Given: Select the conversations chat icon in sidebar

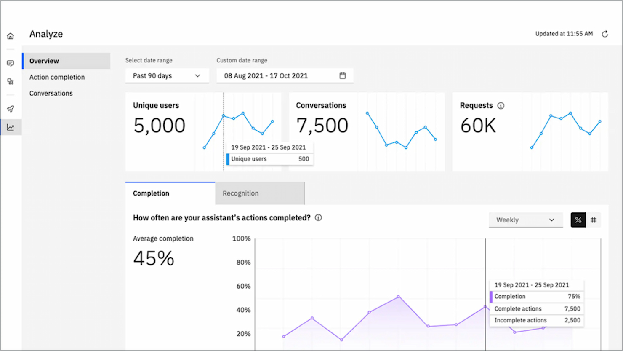Looking at the screenshot, I should coord(10,63).
